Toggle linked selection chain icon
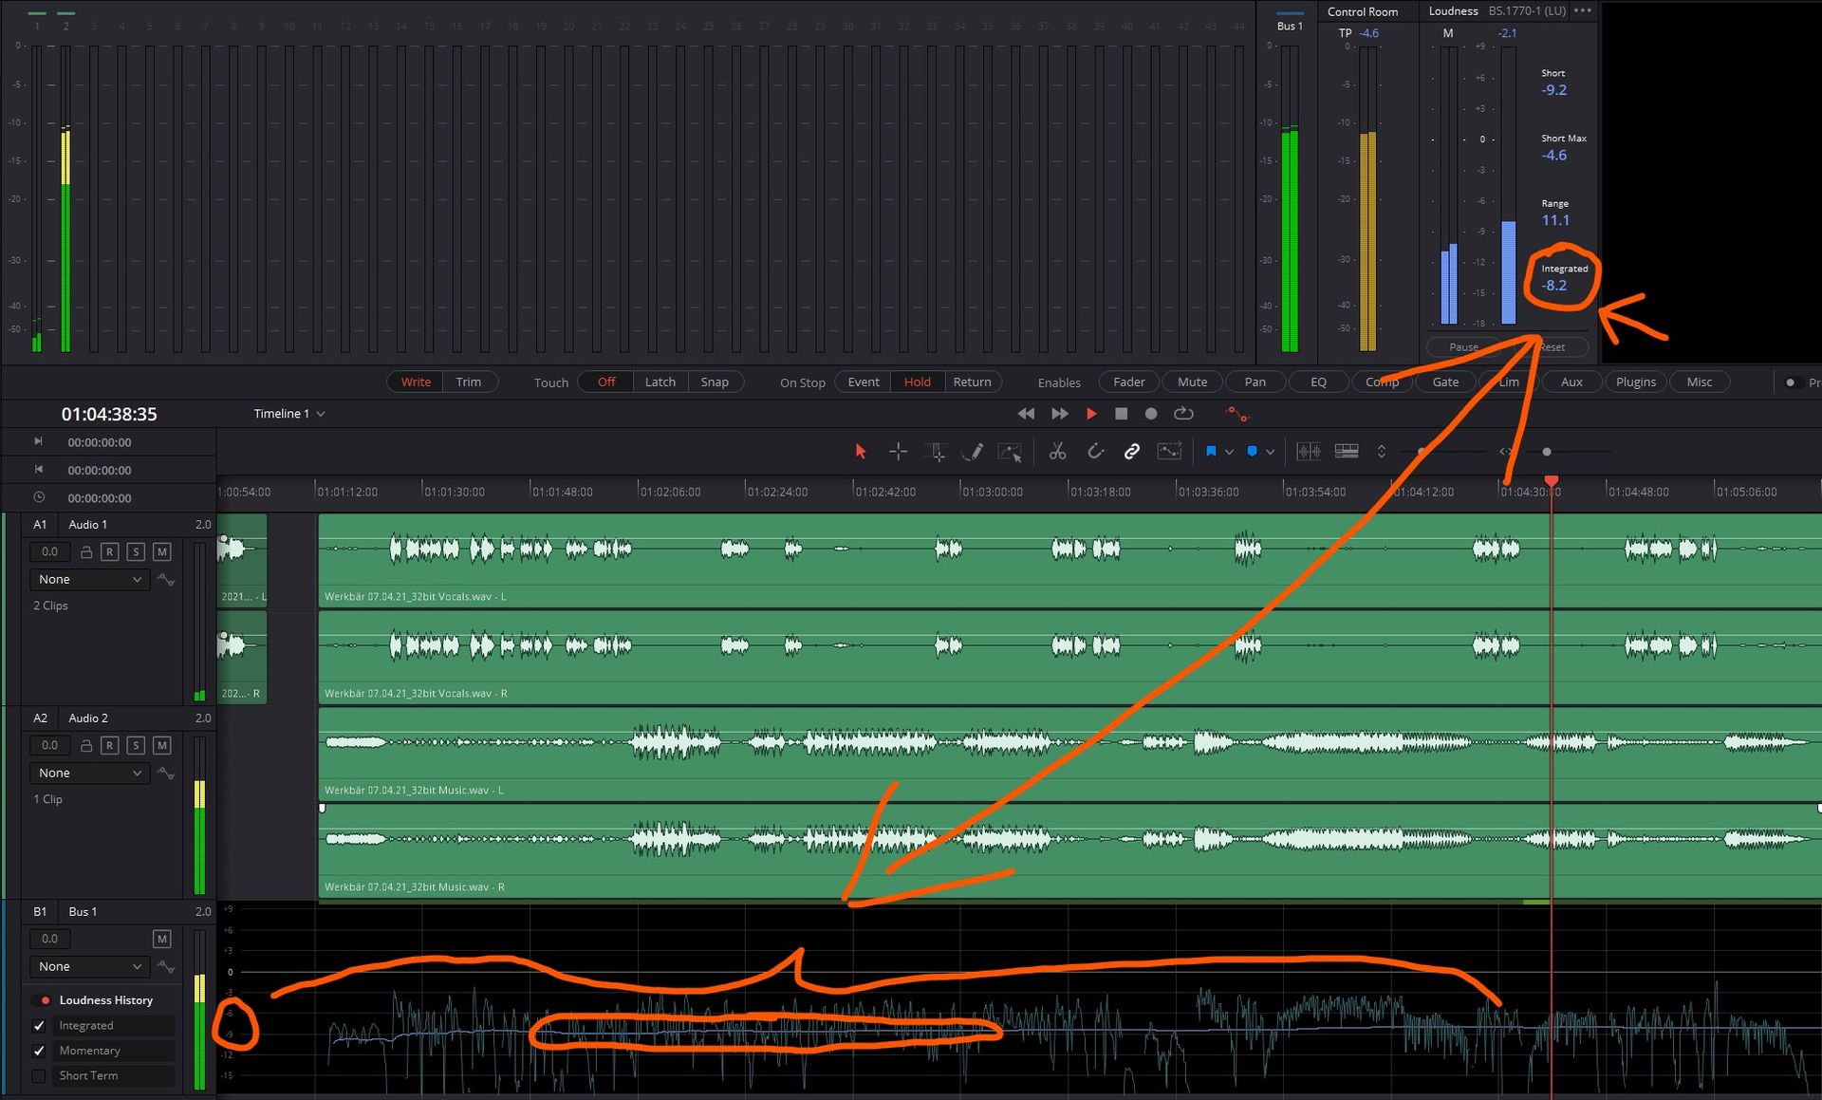Screen dimensions: 1822x1100 pyautogui.click(x=1132, y=452)
